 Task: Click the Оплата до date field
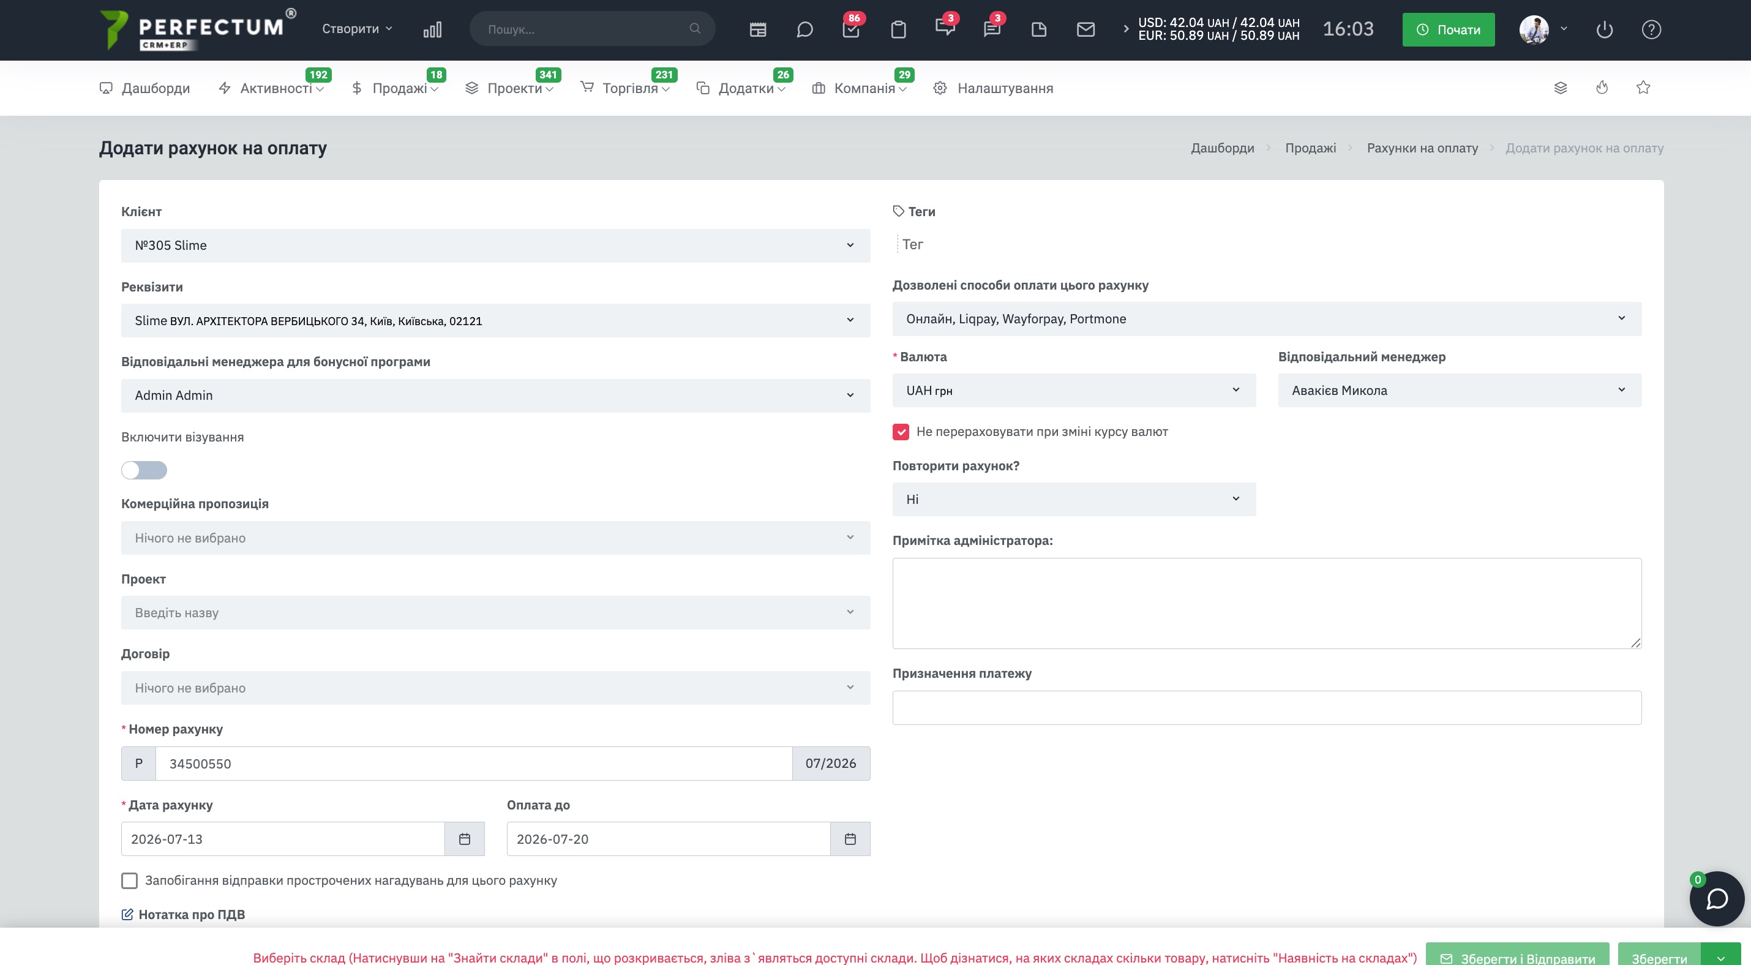pos(668,839)
